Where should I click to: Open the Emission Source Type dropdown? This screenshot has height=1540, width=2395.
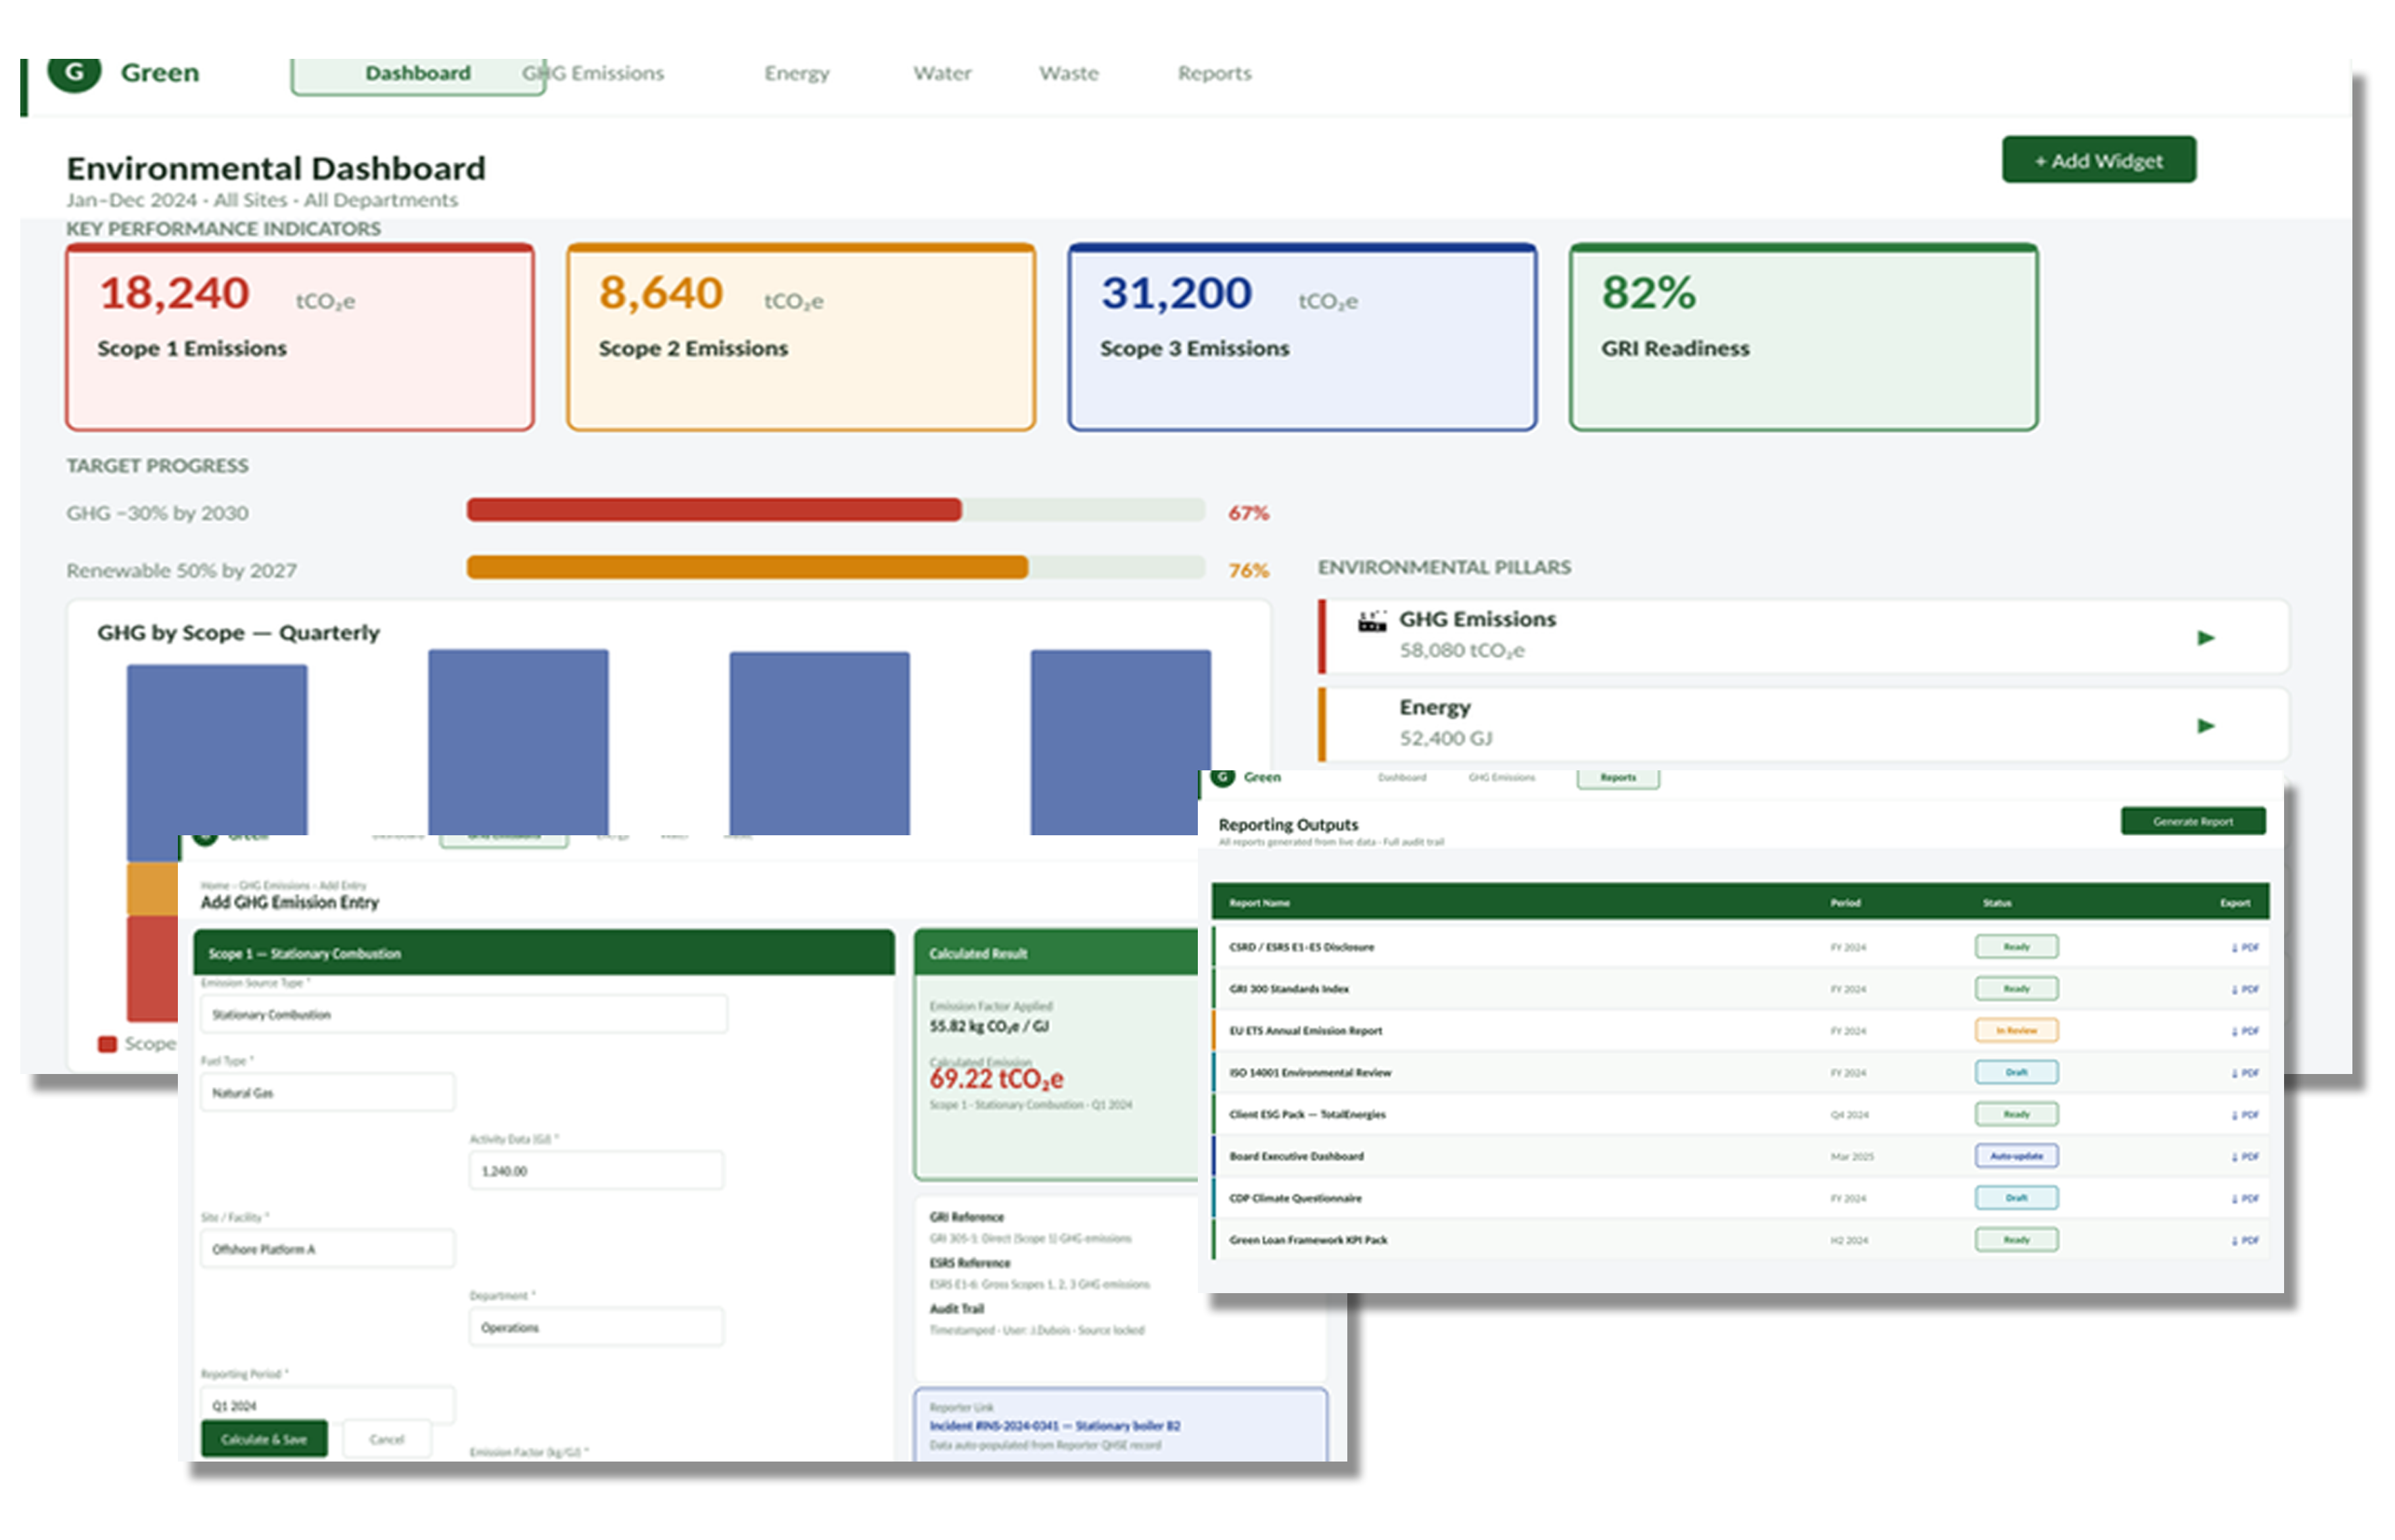coord(463,1014)
